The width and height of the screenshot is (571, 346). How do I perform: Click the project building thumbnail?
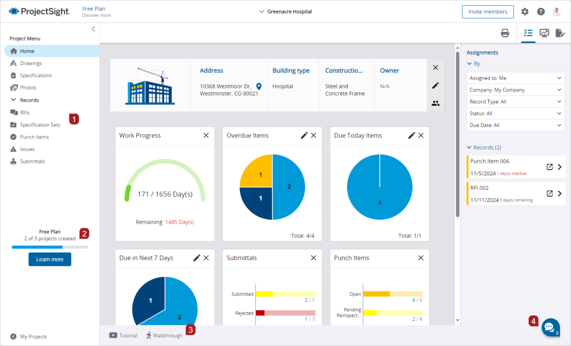(x=150, y=86)
